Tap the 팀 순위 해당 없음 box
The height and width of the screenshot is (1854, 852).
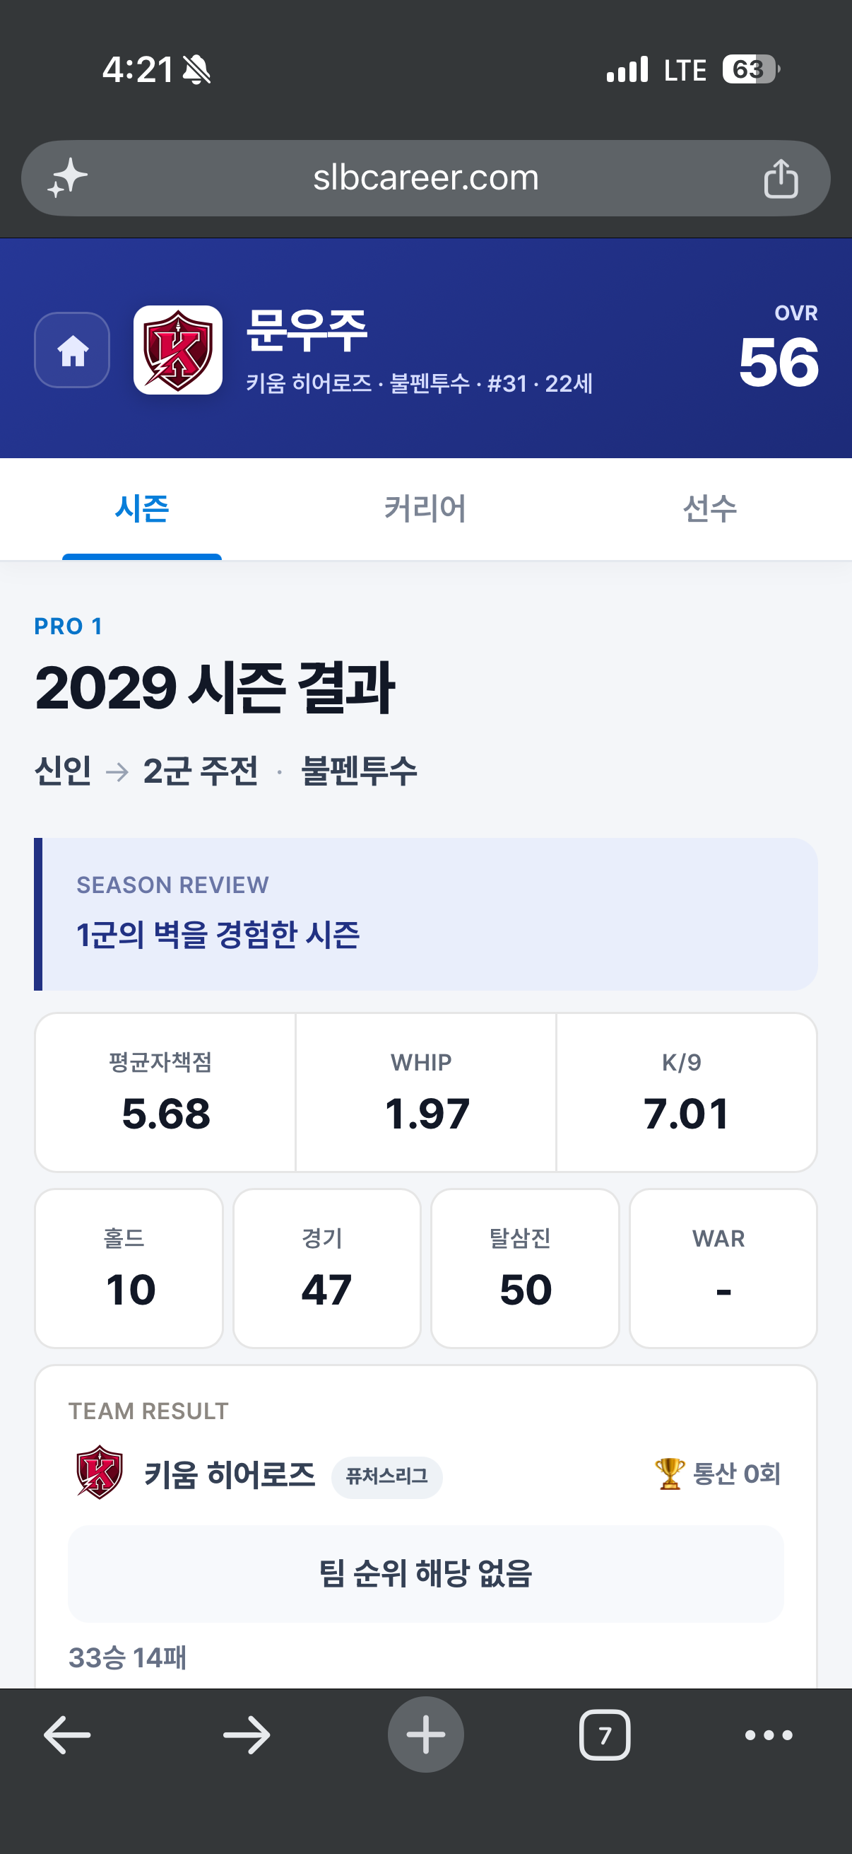point(425,1573)
